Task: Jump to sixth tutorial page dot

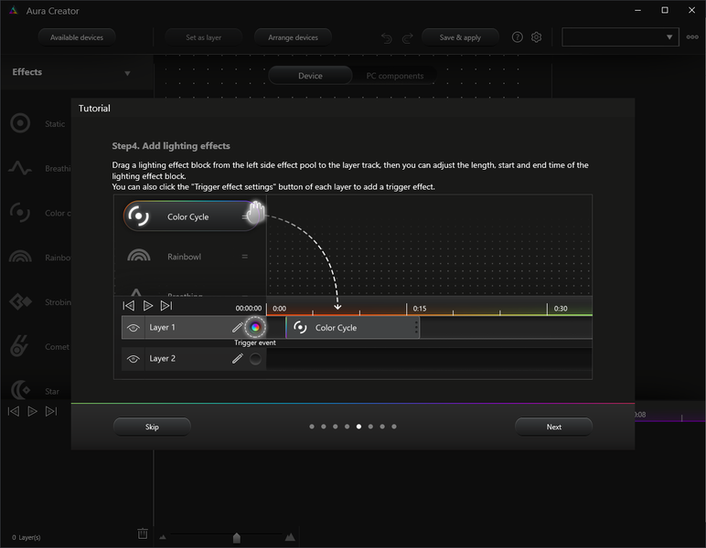Action: click(x=370, y=427)
